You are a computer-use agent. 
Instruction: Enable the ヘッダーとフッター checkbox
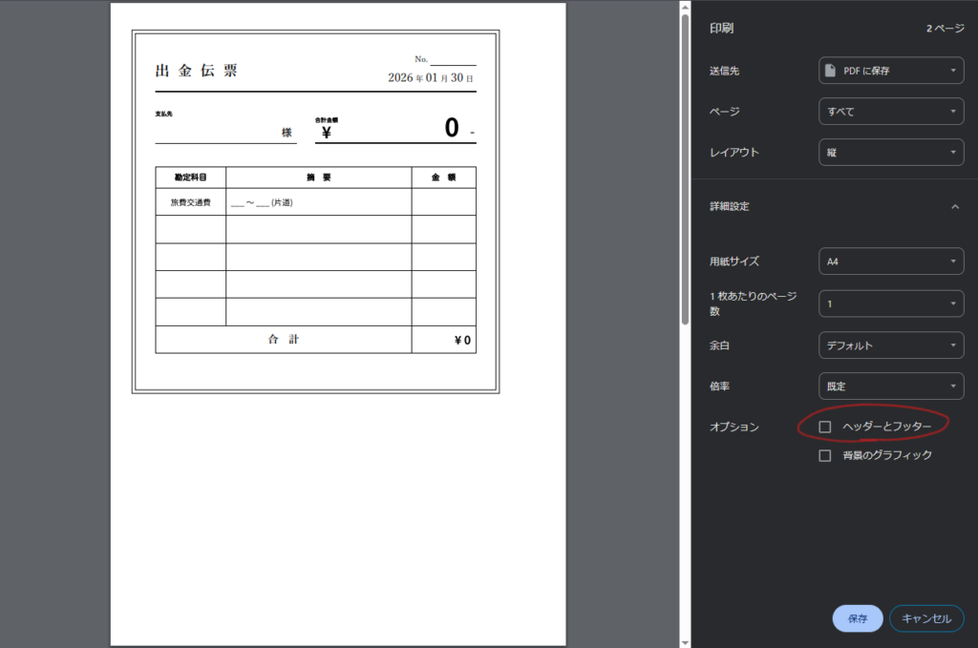825,427
